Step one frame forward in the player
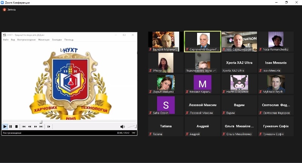The image size is (302, 163). tap(49, 126)
